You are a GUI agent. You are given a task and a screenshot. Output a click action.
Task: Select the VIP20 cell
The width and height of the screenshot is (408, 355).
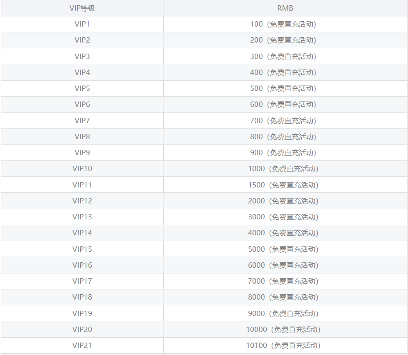(x=82, y=329)
